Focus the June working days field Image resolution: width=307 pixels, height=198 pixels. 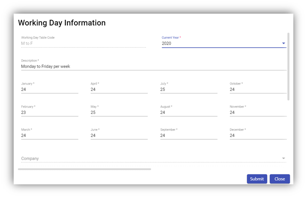tap(119, 136)
